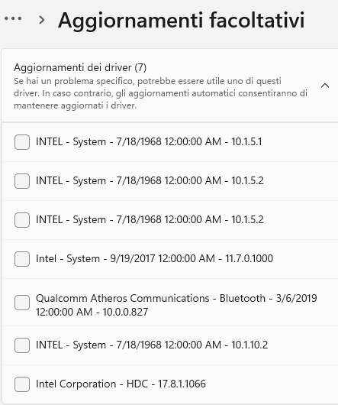Check the INTEL System 10.1.10.2 checkbox

tap(22, 345)
